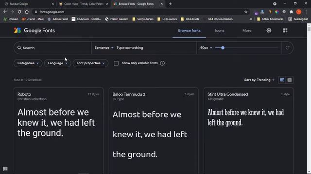Focus the Type something preview field
This screenshot has width=311, height=174.
[155, 48]
